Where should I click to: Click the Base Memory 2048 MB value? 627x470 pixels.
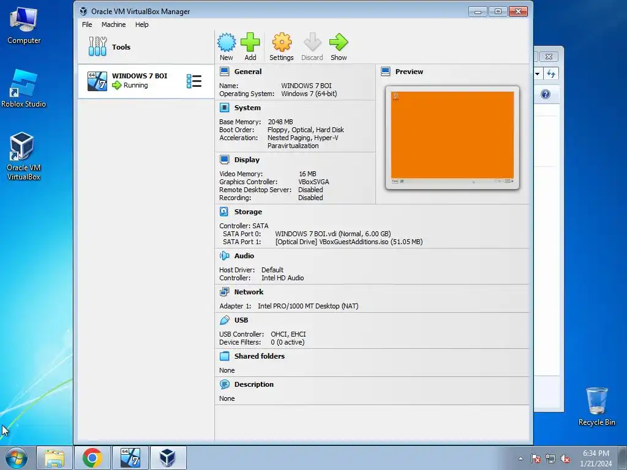pyautogui.click(x=280, y=122)
